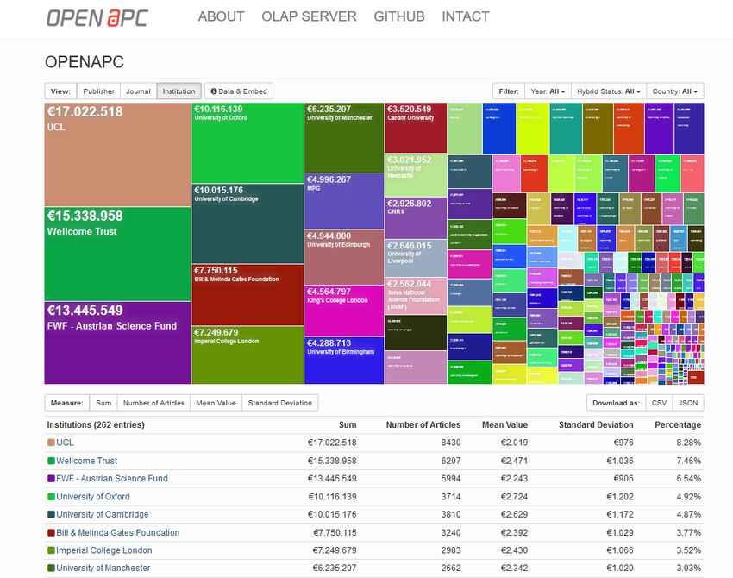Click FWF purple color swatch in table
Image resolution: width=733 pixels, height=578 pixels.
click(x=51, y=479)
